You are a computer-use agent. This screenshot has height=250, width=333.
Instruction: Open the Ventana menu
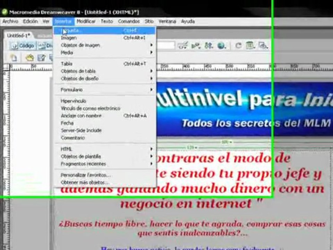[167, 22]
